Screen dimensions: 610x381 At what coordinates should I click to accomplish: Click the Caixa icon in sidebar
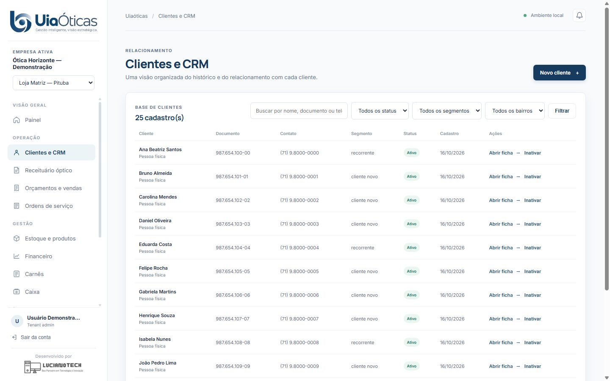[17, 292]
